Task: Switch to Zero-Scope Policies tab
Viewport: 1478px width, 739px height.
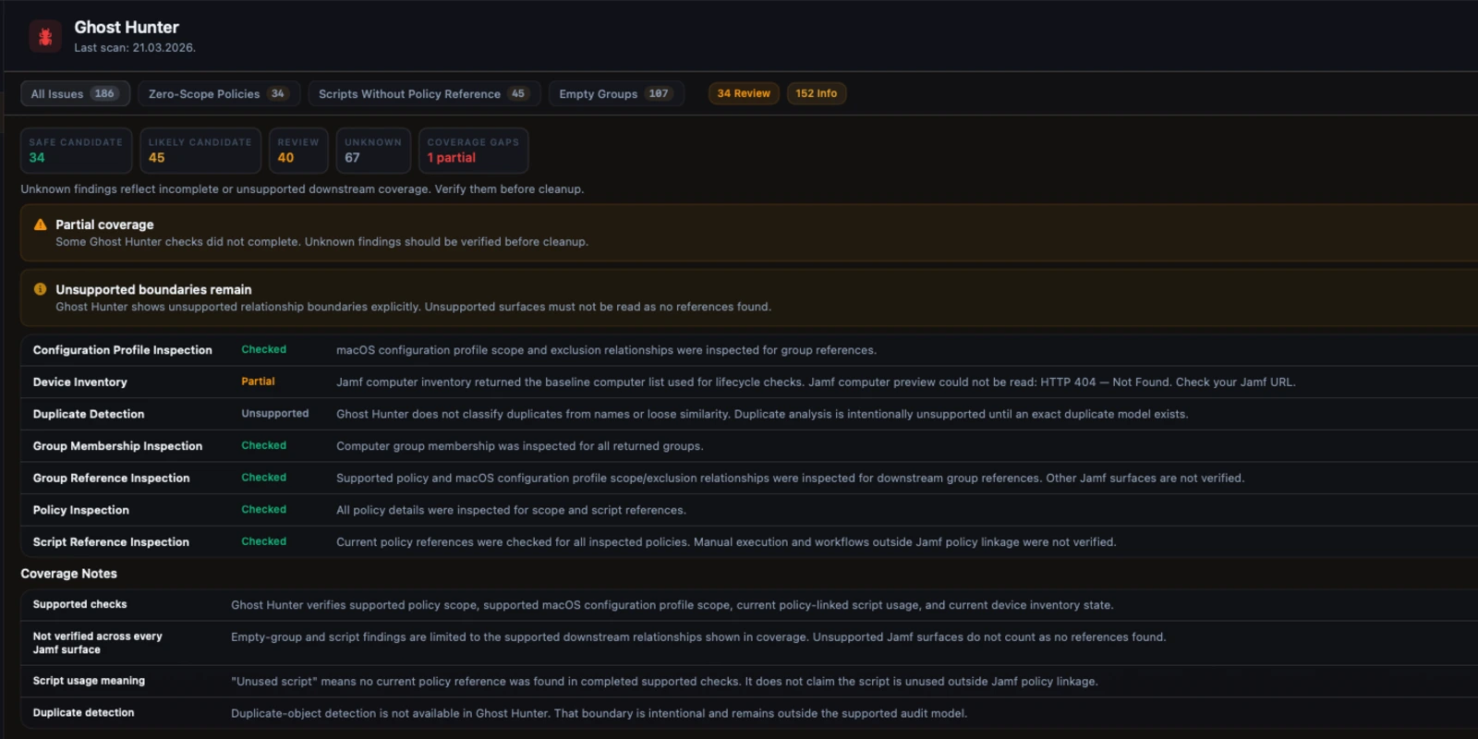Action: (218, 93)
